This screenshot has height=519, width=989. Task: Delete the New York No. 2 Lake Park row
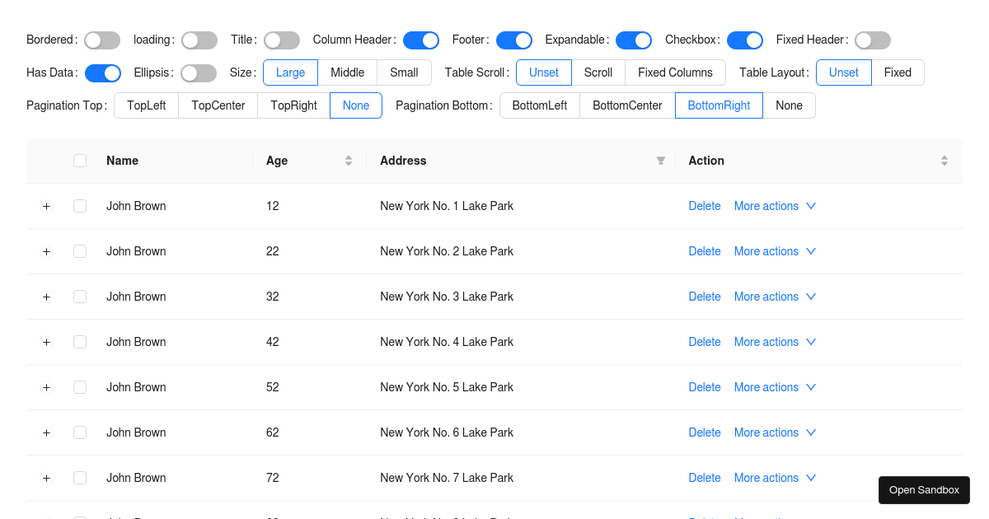pyautogui.click(x=705, y=251)
